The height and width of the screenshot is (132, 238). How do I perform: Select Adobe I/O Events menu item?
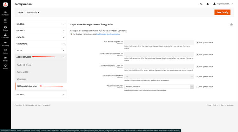coord(24,65)
